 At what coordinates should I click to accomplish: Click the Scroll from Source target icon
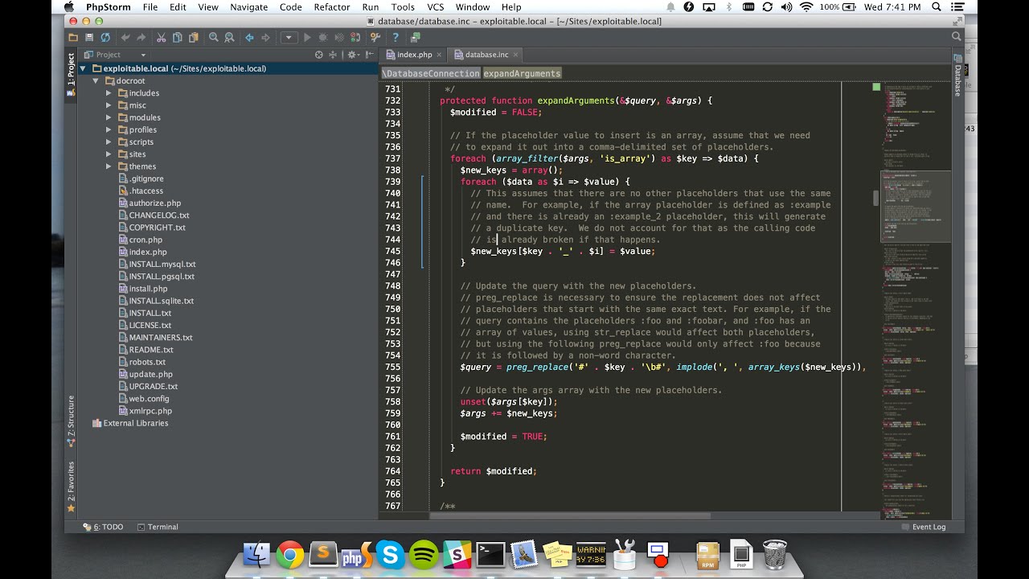click(x=319, y=55)
